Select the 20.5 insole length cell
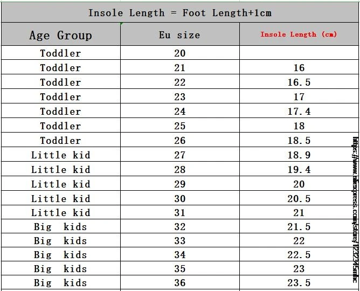The height and width of the screenshot is (291, 360). [x=299, y=199]
